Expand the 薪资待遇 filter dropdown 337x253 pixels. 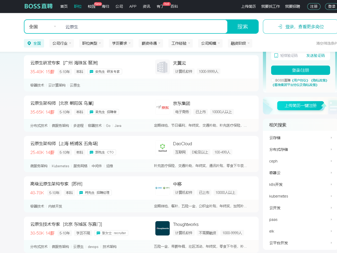point(151,43)
